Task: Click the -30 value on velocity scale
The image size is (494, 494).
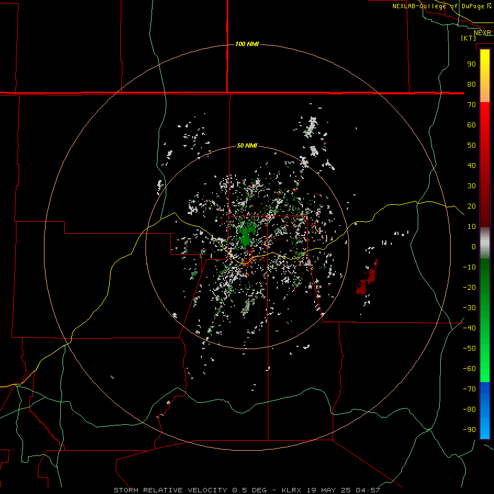Action: (x=469, y=308)
